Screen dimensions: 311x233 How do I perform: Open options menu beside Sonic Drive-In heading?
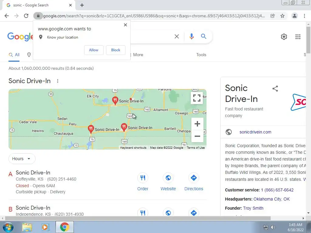(57, 81)
